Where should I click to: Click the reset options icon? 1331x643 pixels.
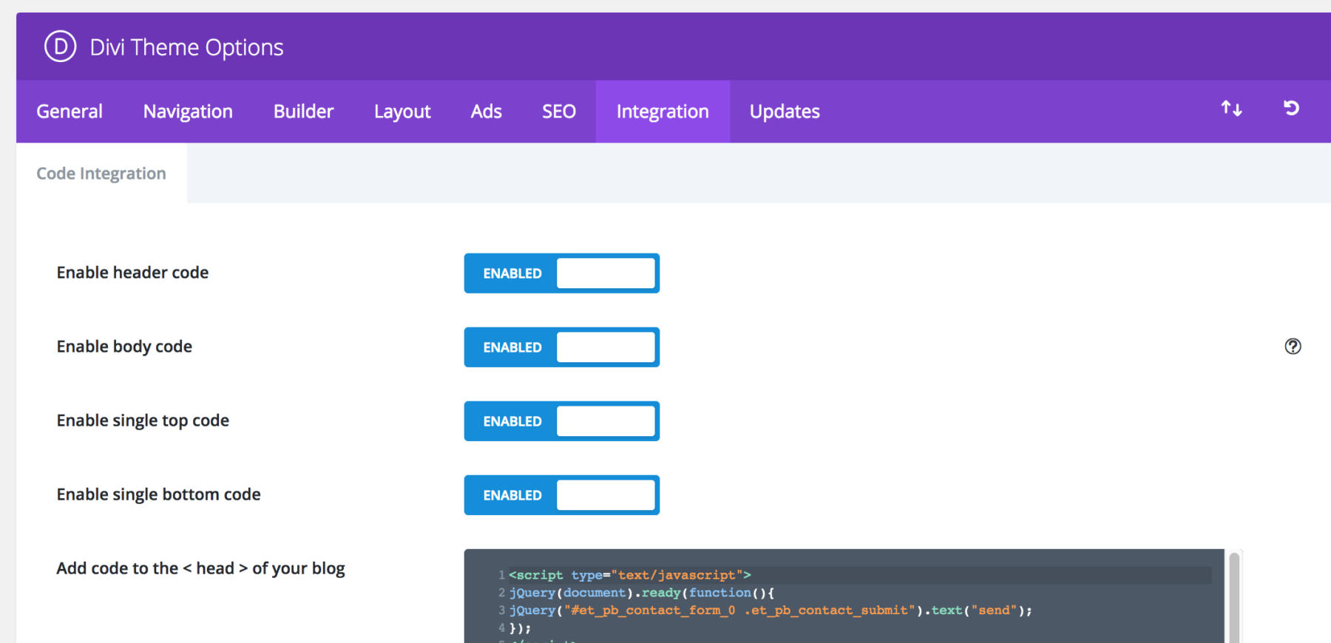[x=1291, y=109]
